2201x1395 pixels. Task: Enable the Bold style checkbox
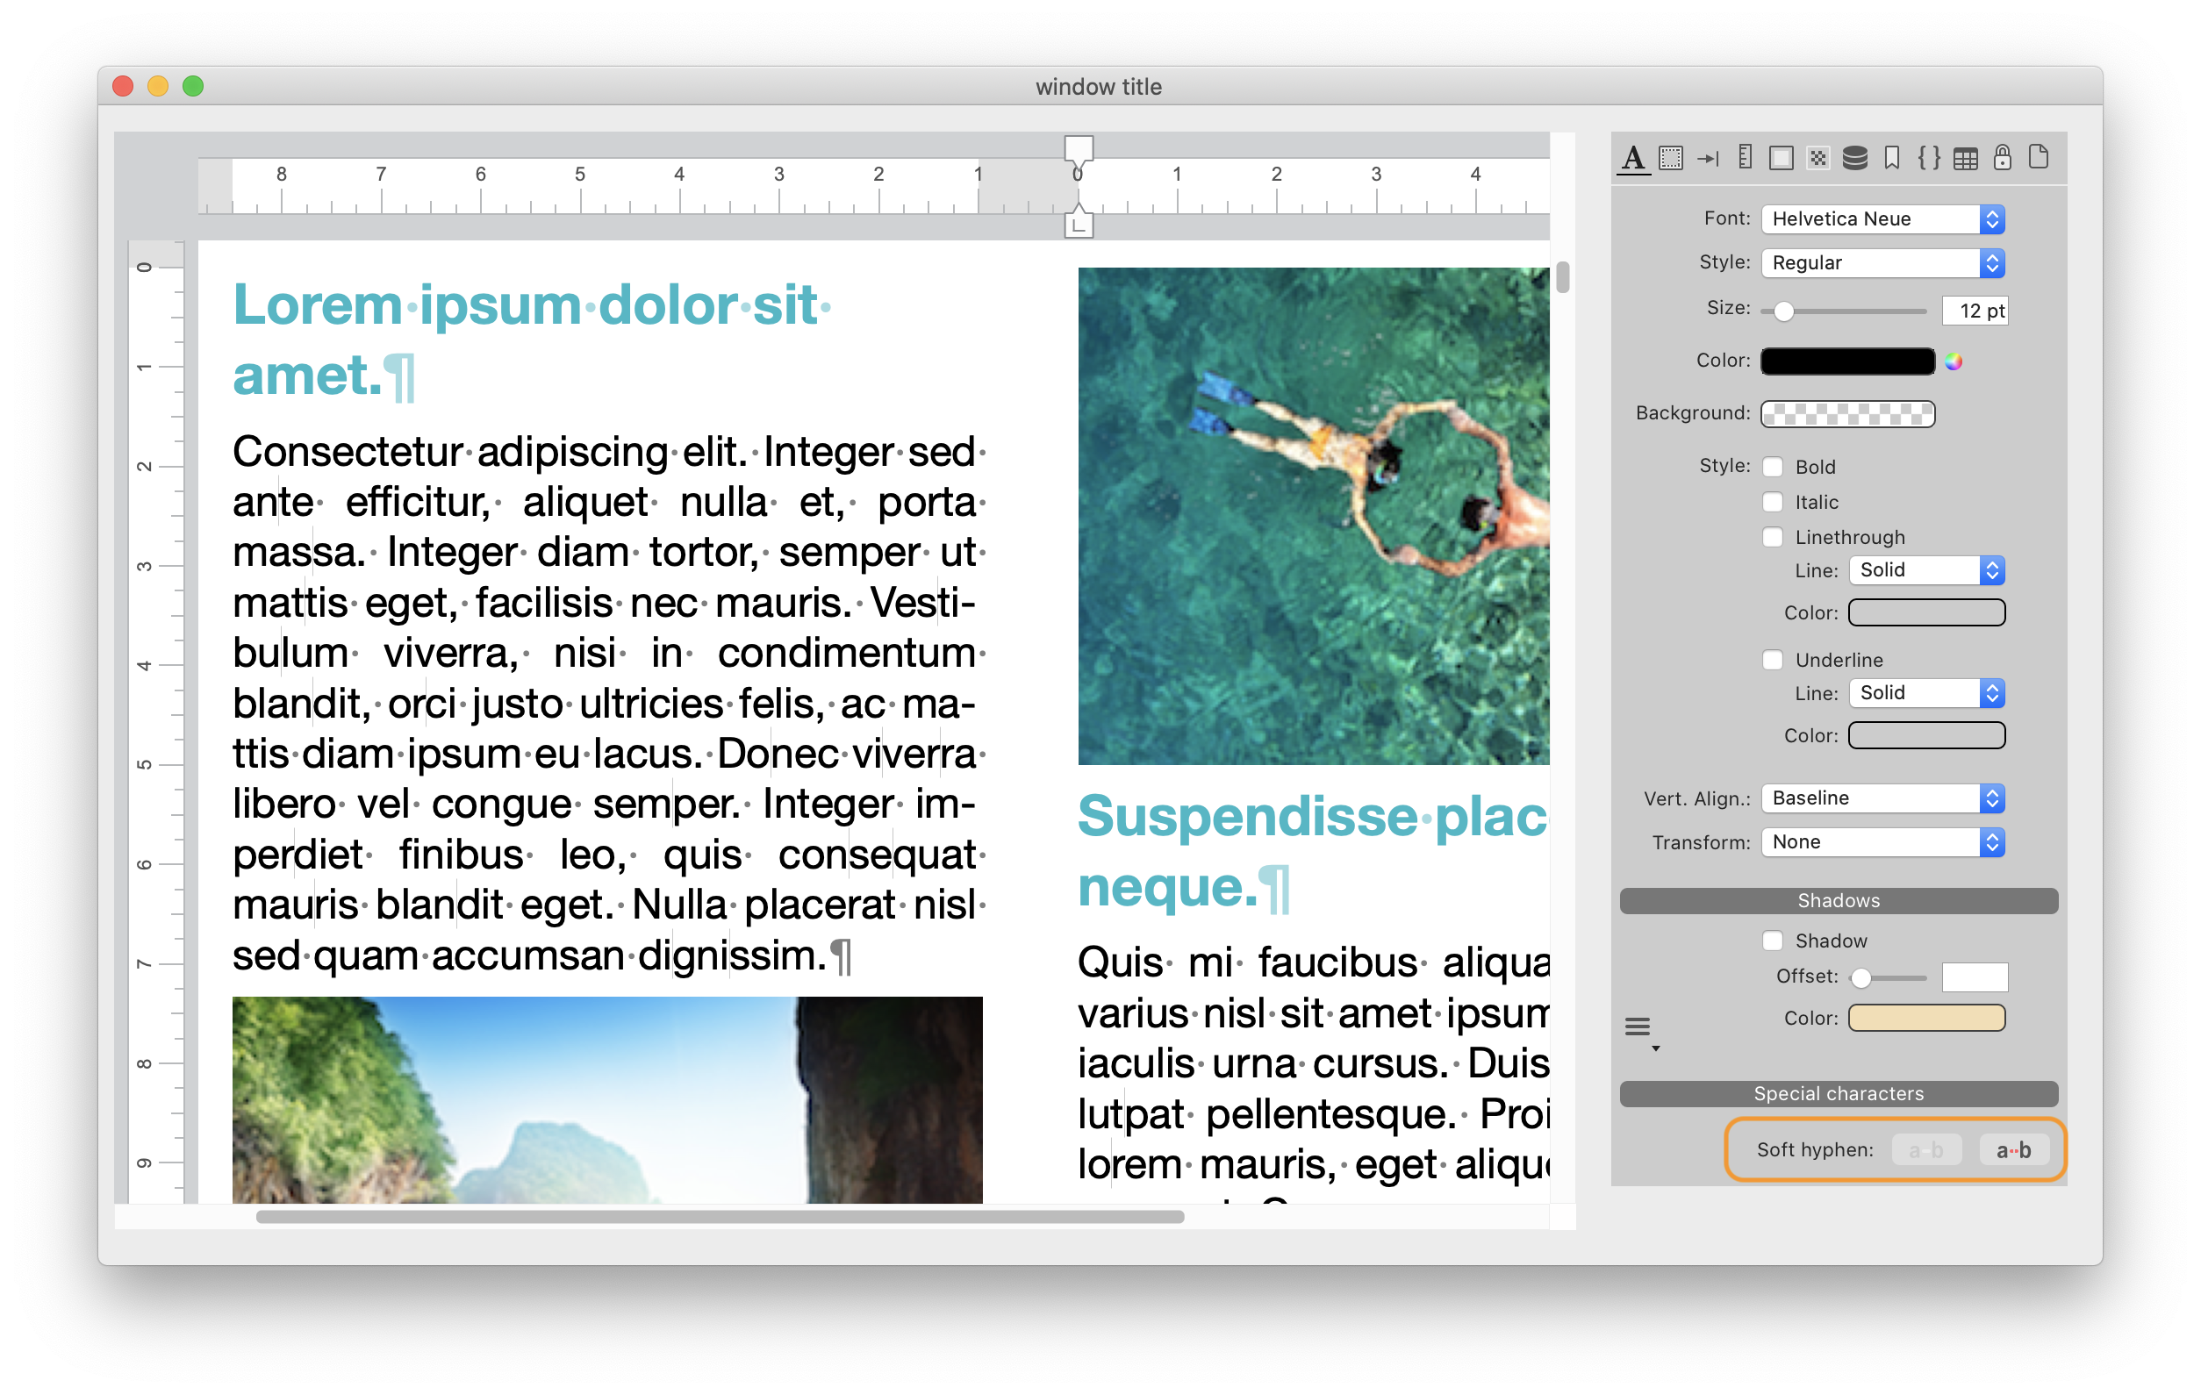[x=1773, y=467]
